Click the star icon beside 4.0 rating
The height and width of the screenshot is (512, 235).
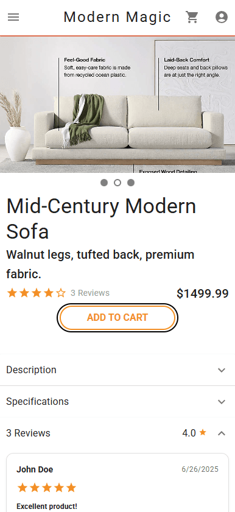(x=203, y=433)
